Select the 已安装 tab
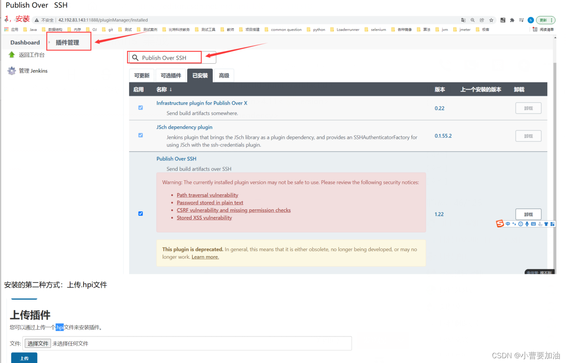This screenshot has height=363, width=566. click(200, 76)
